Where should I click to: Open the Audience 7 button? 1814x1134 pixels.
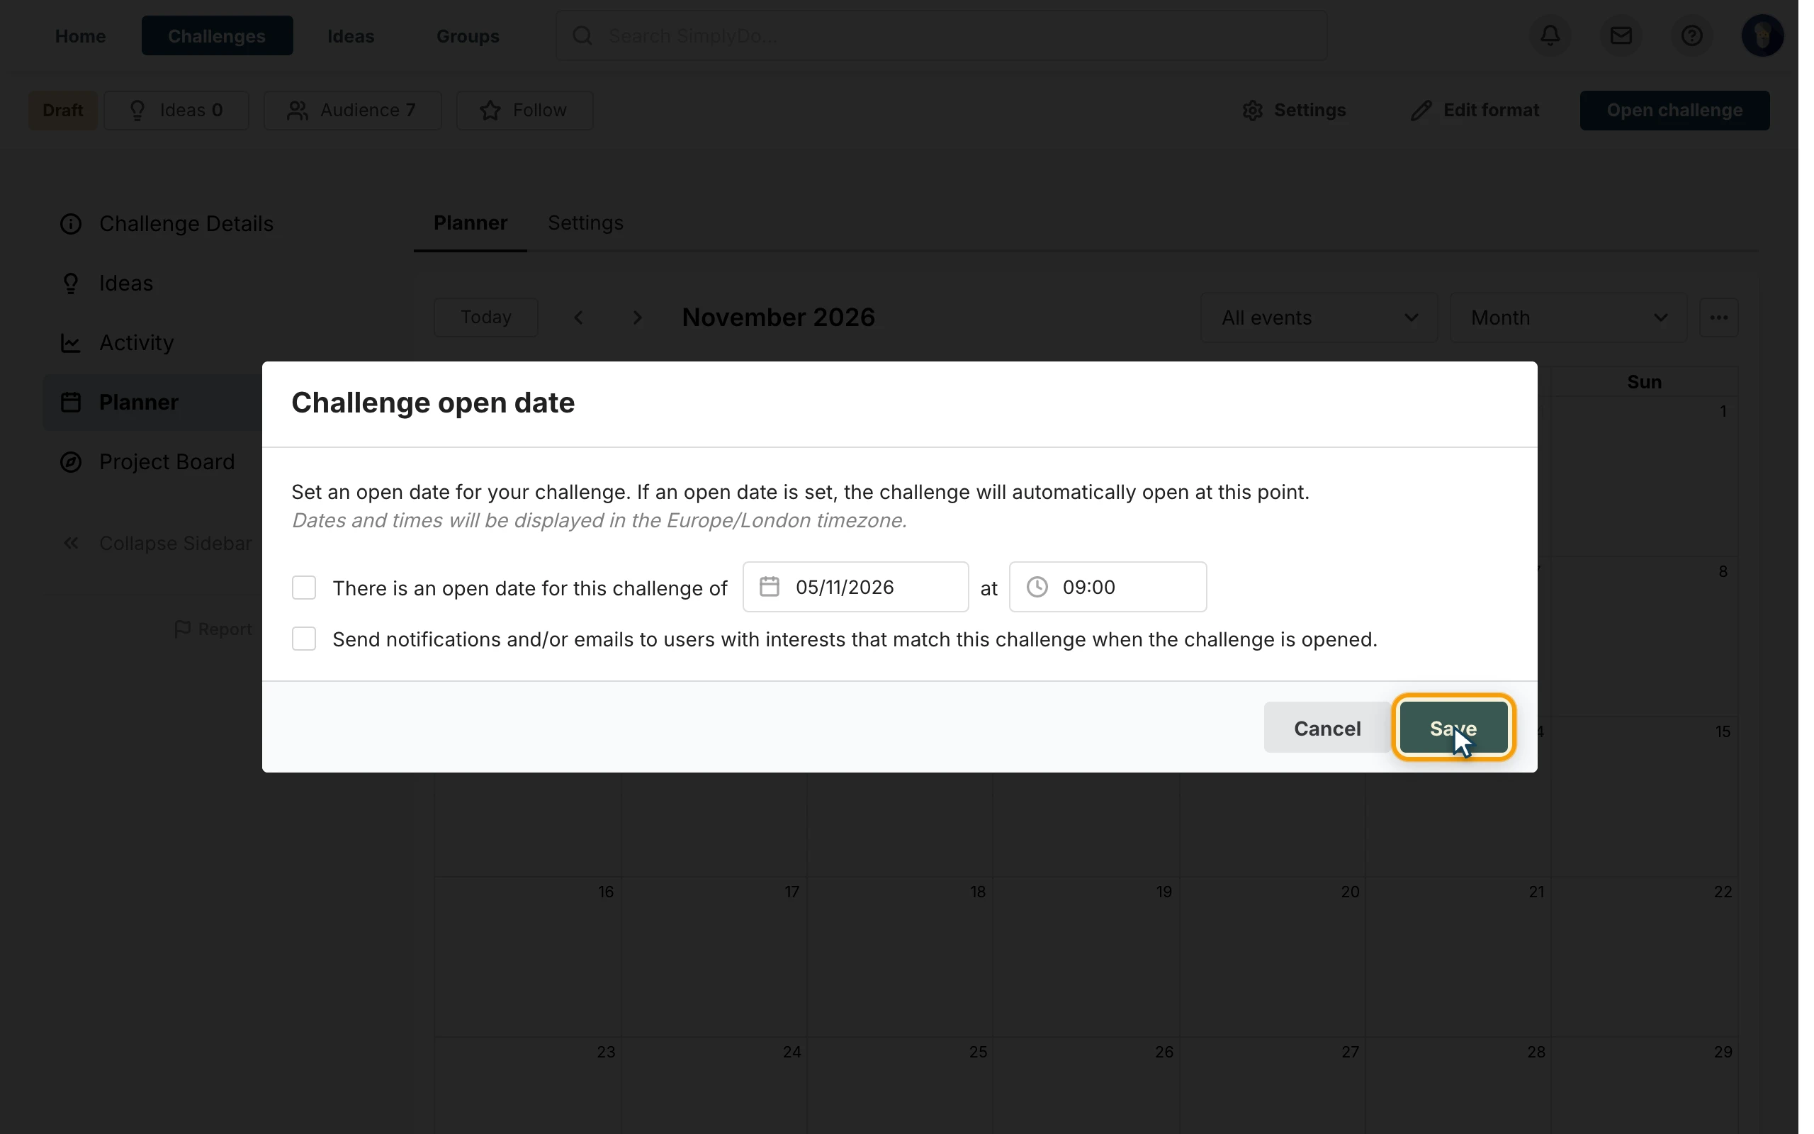pos(352,111)
